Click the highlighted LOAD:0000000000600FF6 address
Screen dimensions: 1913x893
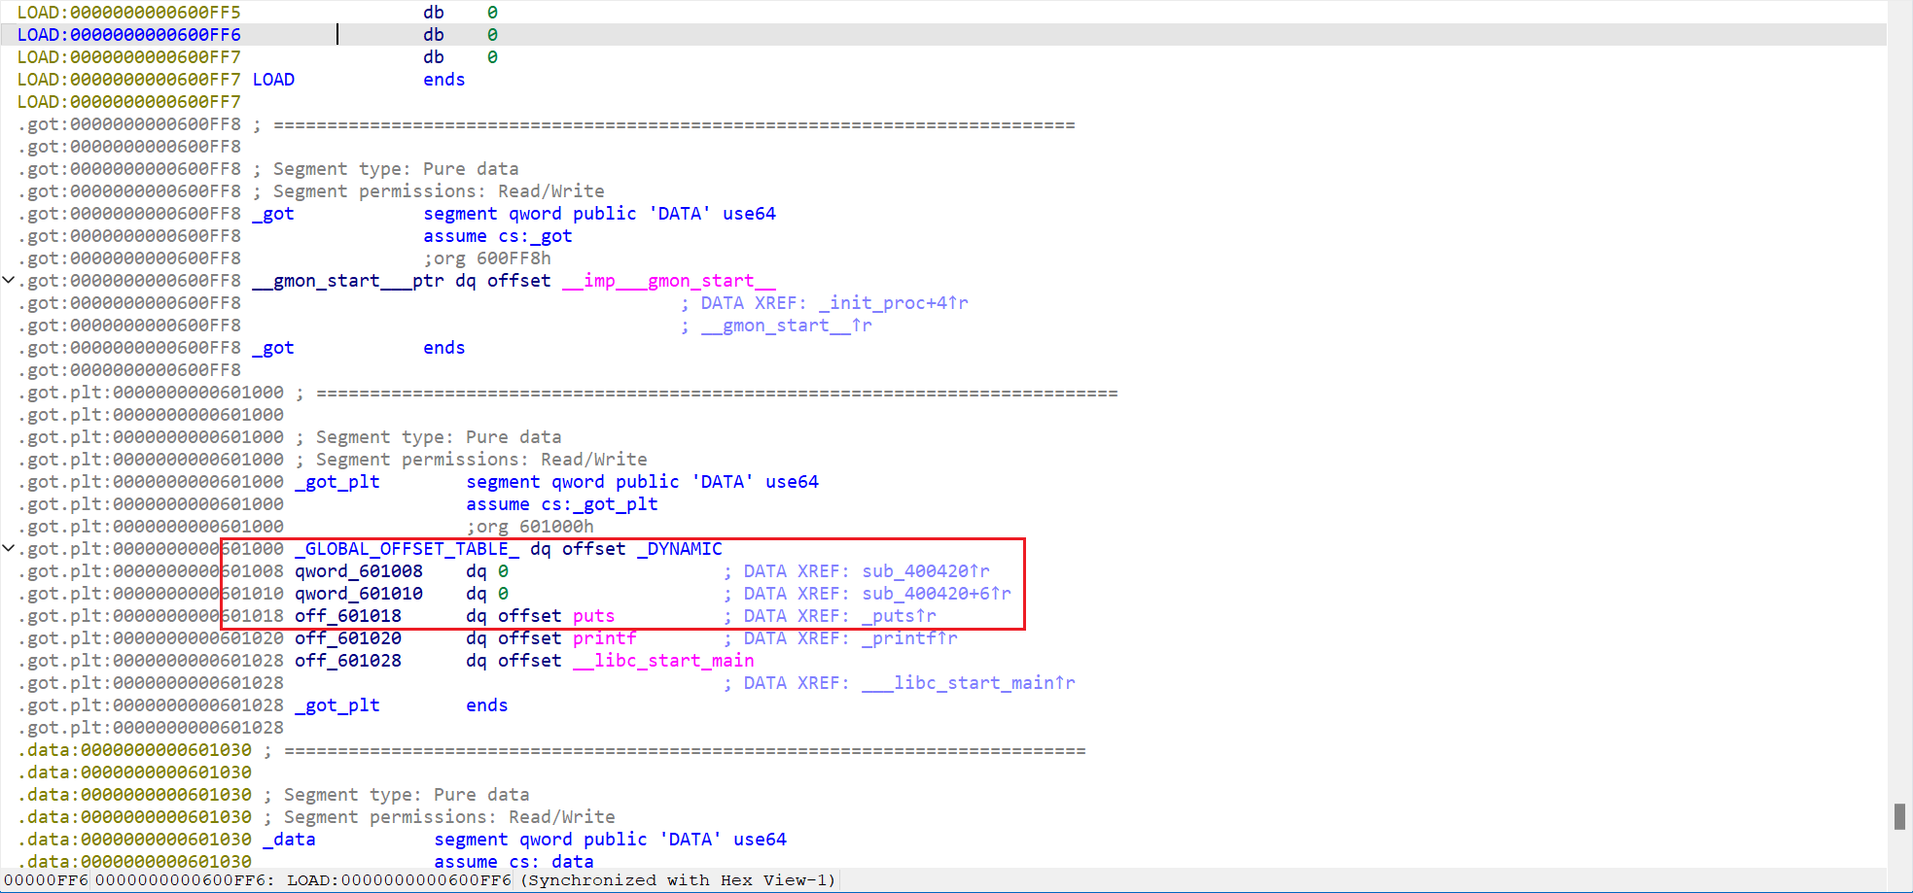(128, 35)
